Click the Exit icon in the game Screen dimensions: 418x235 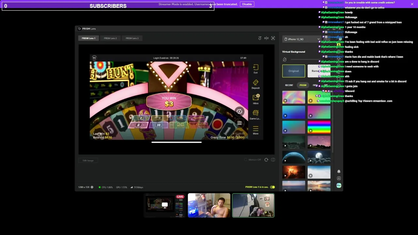(256, 69)
